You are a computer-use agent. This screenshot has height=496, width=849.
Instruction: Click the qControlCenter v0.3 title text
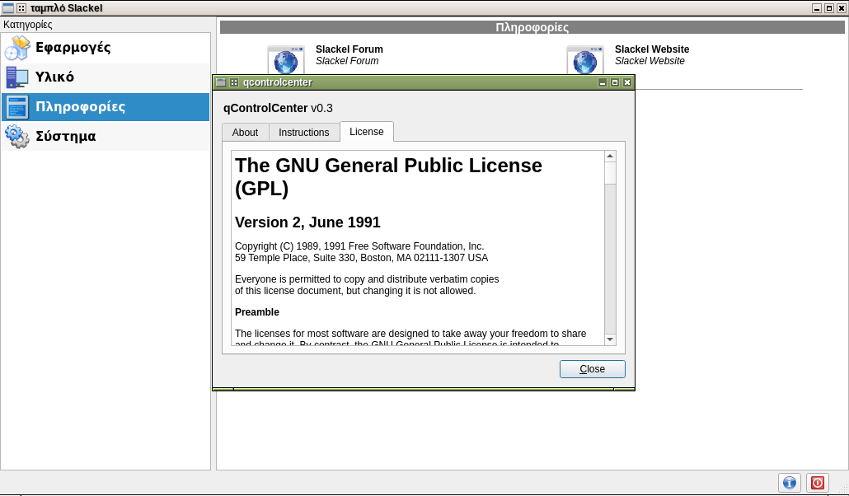(x=278, y=108)
